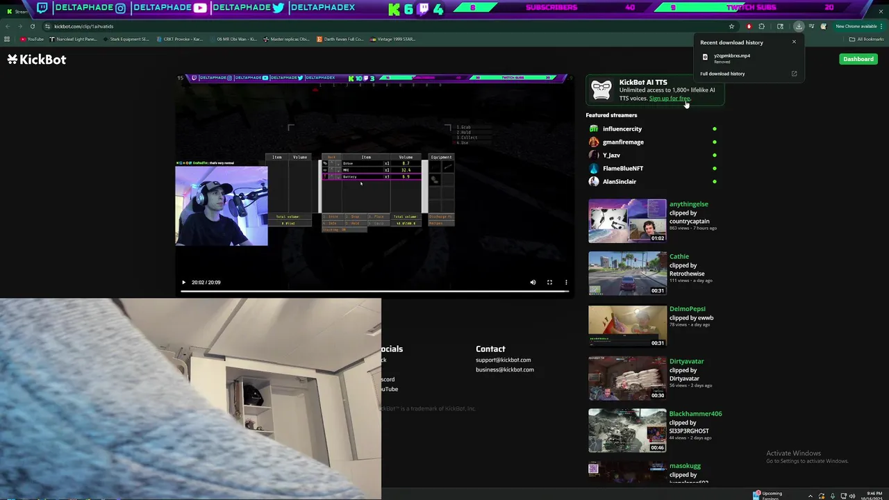Screen dimensions: 889x500
Task: Close the Recent download history popup
Action: pyautogui.click(x=794, y=42)
